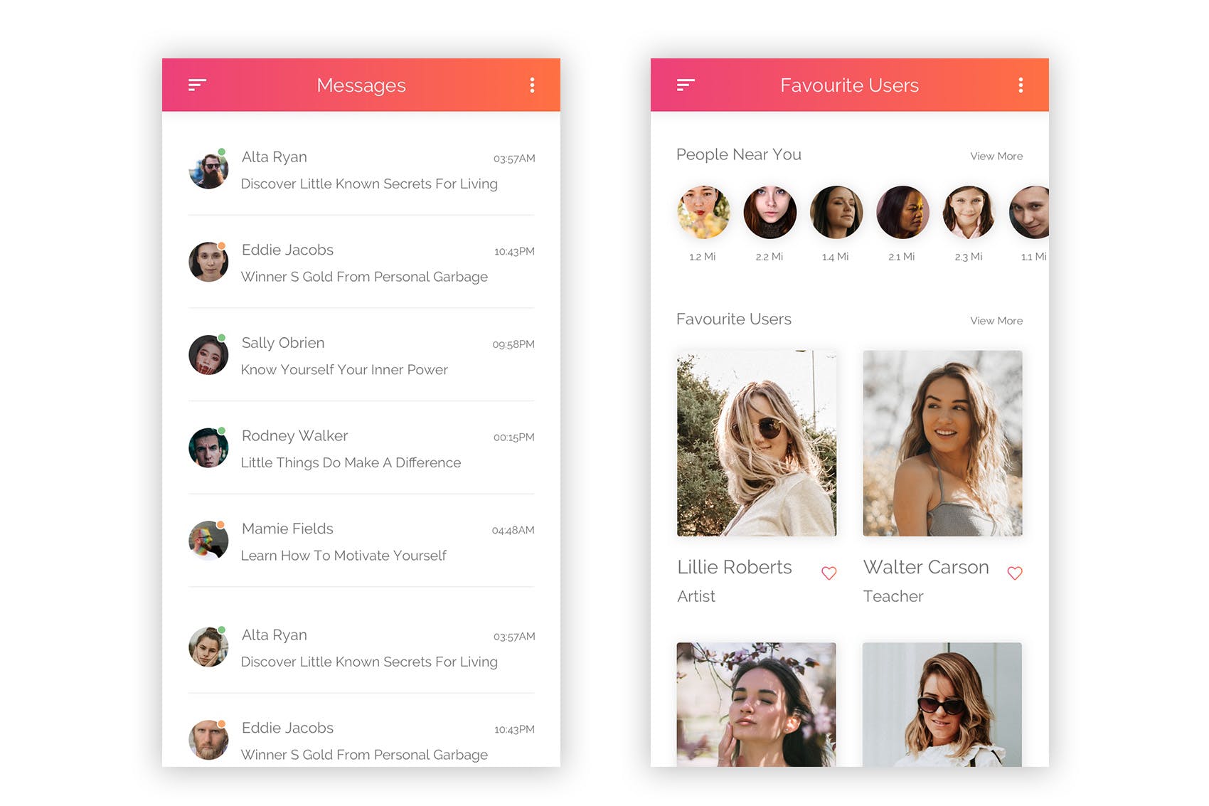Select Alta Ryan's profile avatar

208,170
